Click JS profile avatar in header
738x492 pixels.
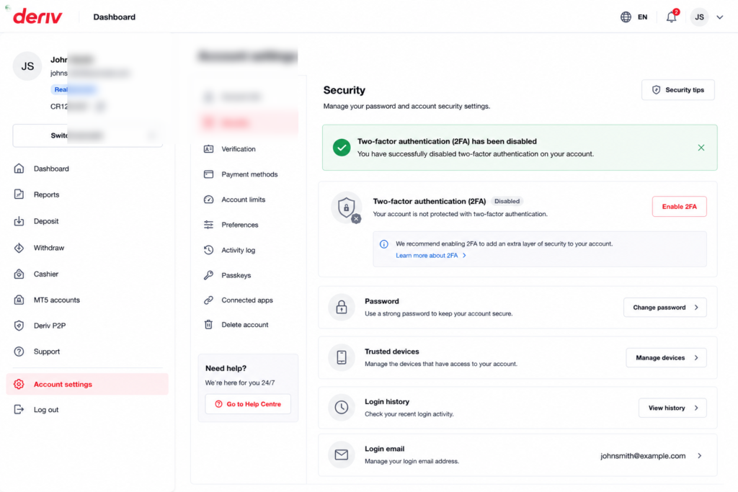[x=699, y=17]
